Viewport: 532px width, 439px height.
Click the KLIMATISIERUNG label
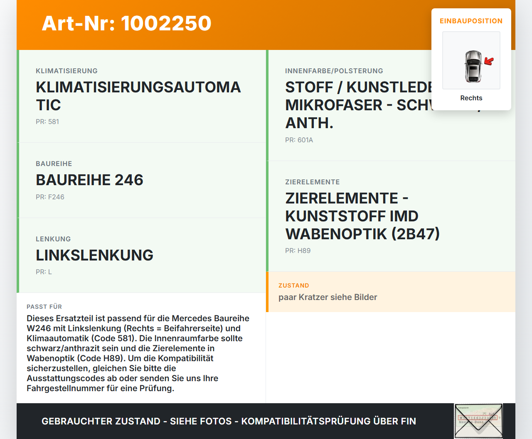tap(66, 71)
